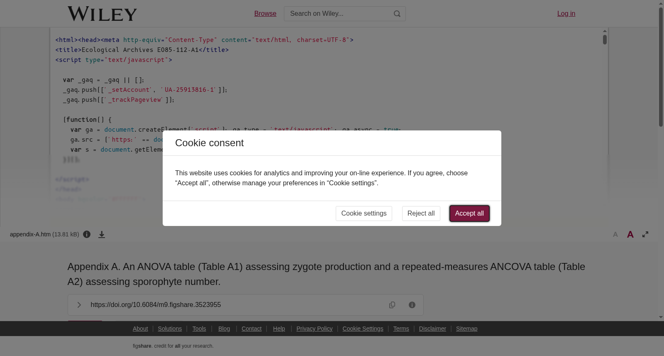Open Cookie Settings footer link
The height and width of the screenshot is (356, 664).
pos(363,329)
